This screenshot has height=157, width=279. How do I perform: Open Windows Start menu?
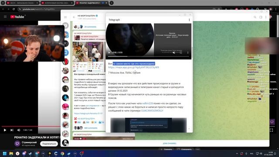pyautogui.click(x=5, y=154)
